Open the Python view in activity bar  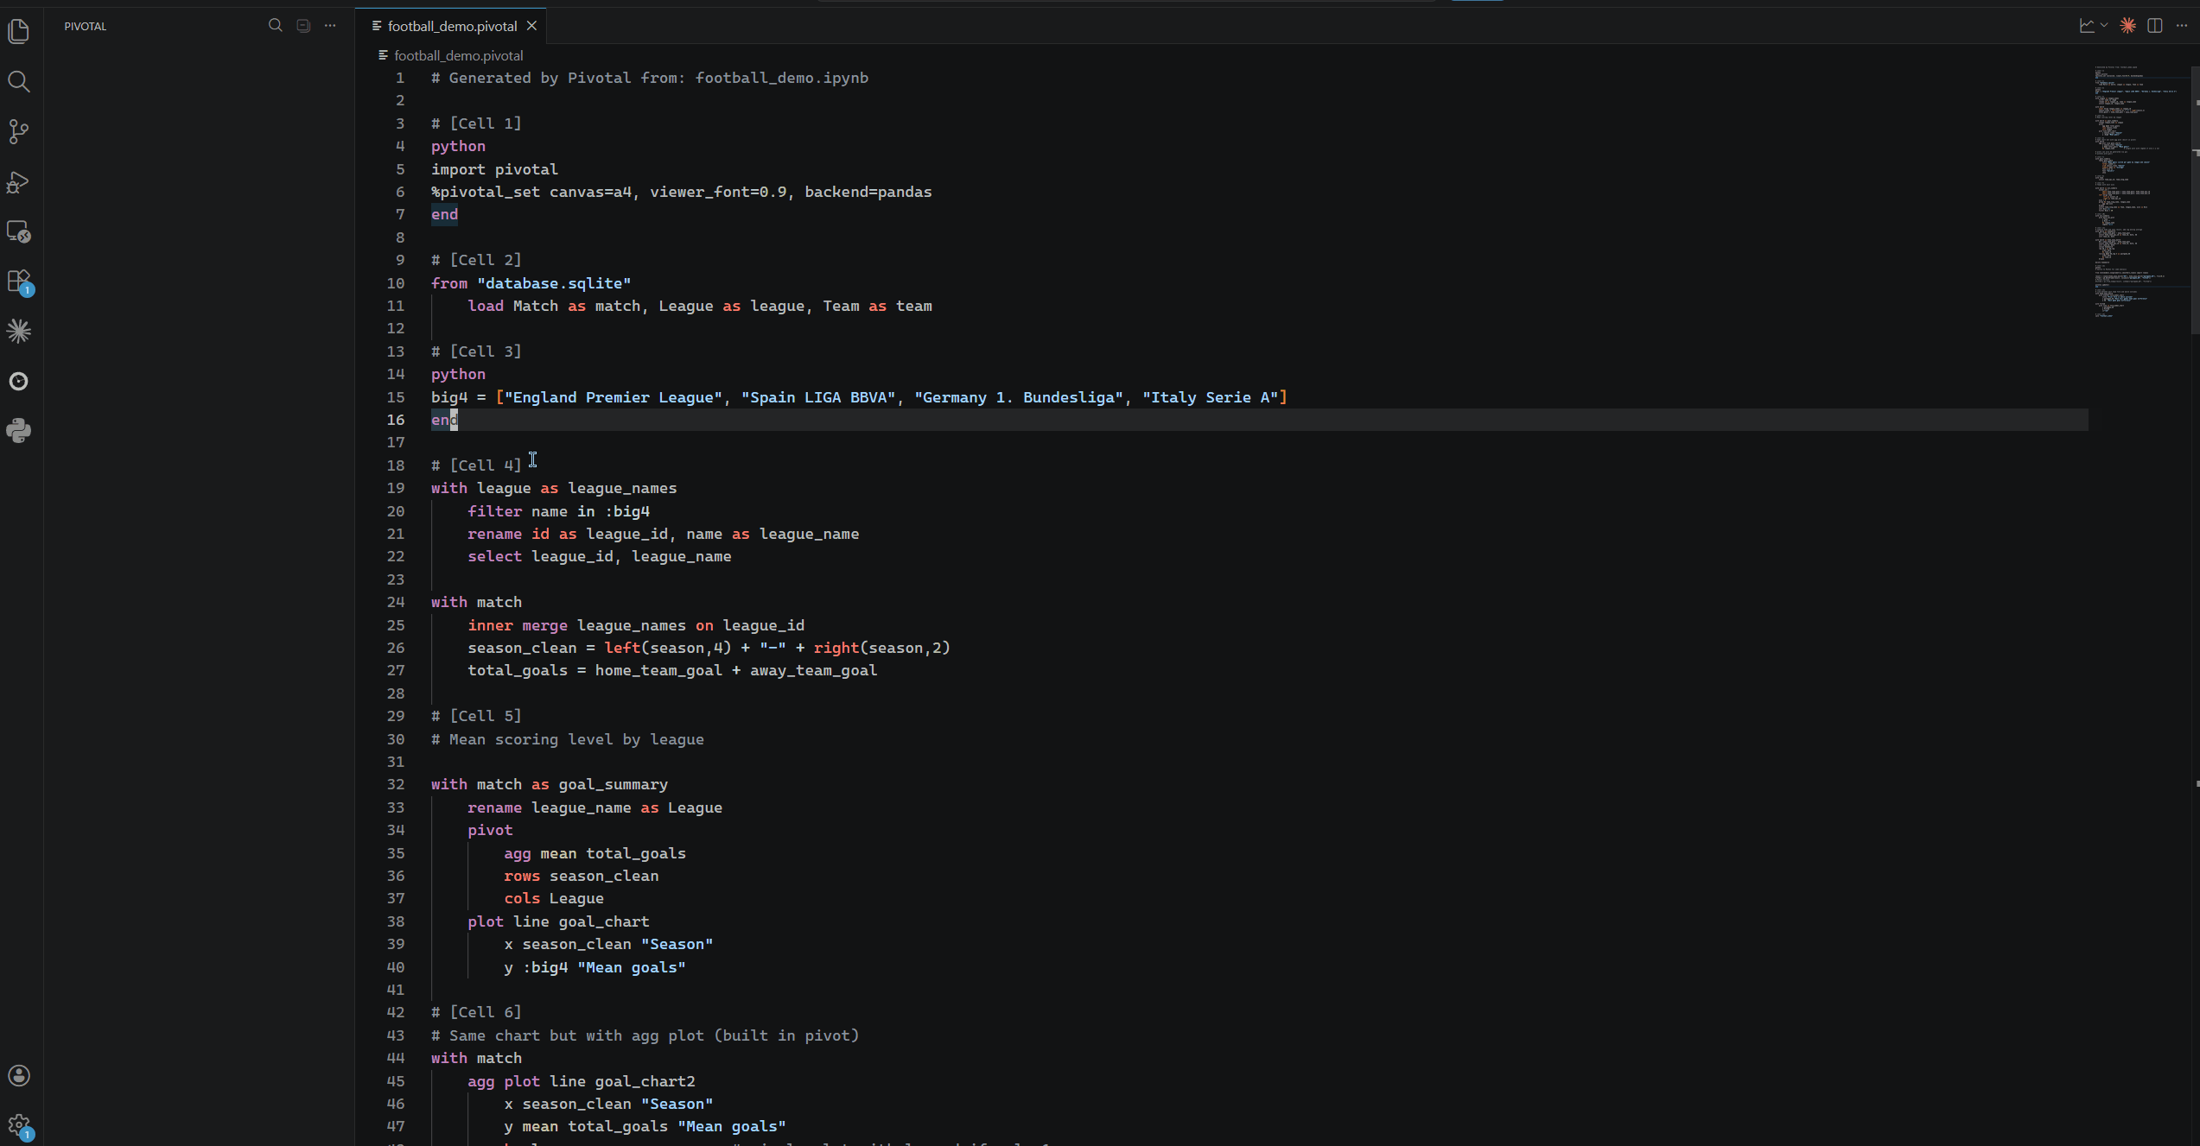point(19,430)
